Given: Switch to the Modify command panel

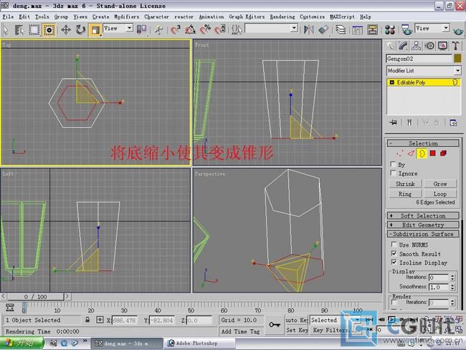Looking at the screenshot, I should pyautogui.click(x=404, y=45).
